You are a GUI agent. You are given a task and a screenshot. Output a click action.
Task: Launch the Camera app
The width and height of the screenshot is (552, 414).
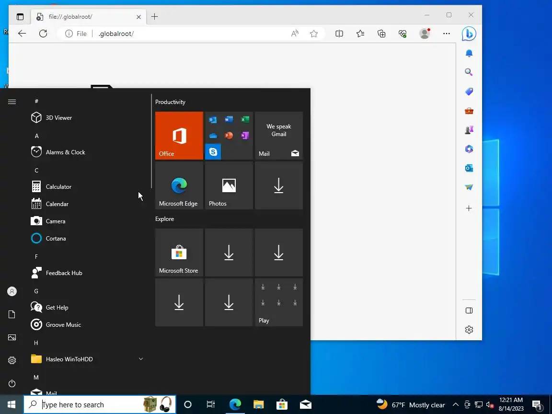86,221
